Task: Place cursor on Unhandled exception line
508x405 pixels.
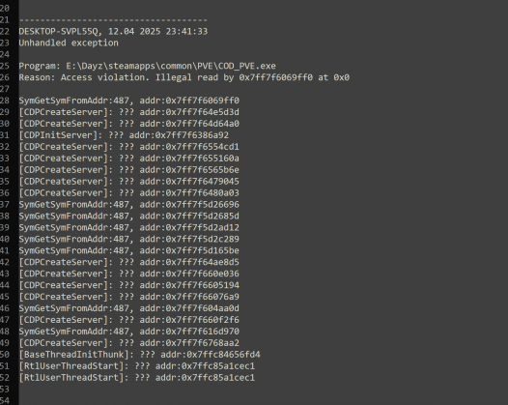Action: (69, 43)
